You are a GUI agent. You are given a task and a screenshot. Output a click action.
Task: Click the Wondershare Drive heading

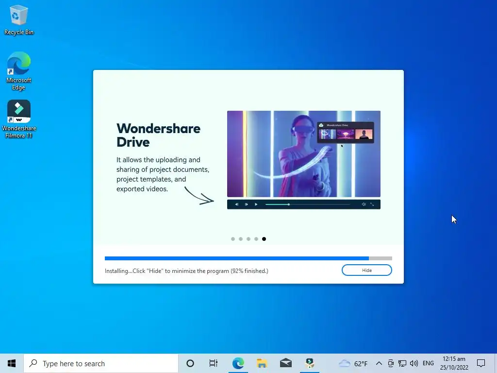click(158, 135)
